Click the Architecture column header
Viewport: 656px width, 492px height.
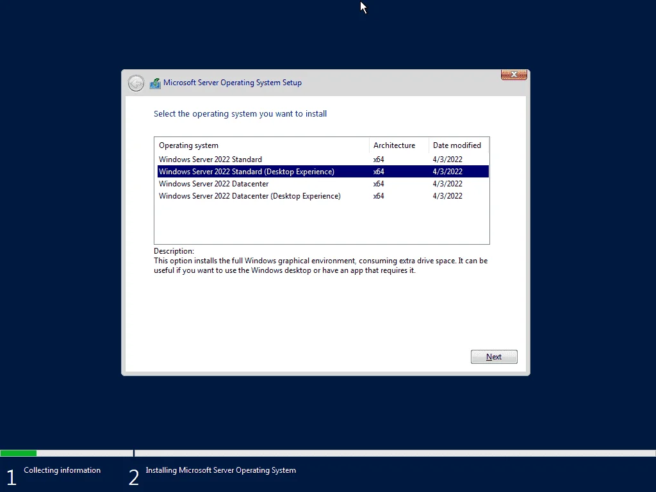(399, 145)
